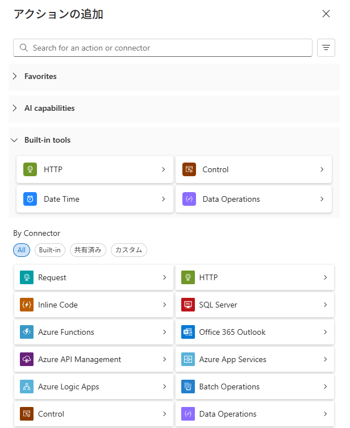Click Control icon under By Connector

27,414
